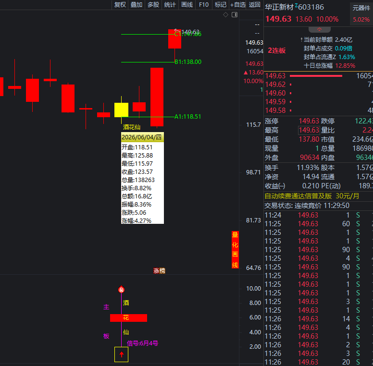
Task: Select the yellow 酒花仙 candlestick
Action: pos(121,110)
